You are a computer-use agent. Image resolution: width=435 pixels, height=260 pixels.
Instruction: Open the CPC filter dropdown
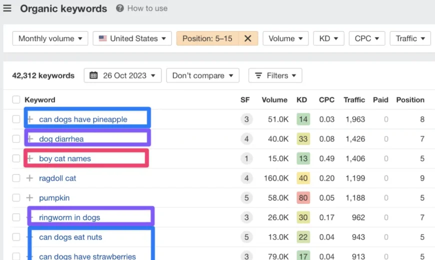coord(367,38)
